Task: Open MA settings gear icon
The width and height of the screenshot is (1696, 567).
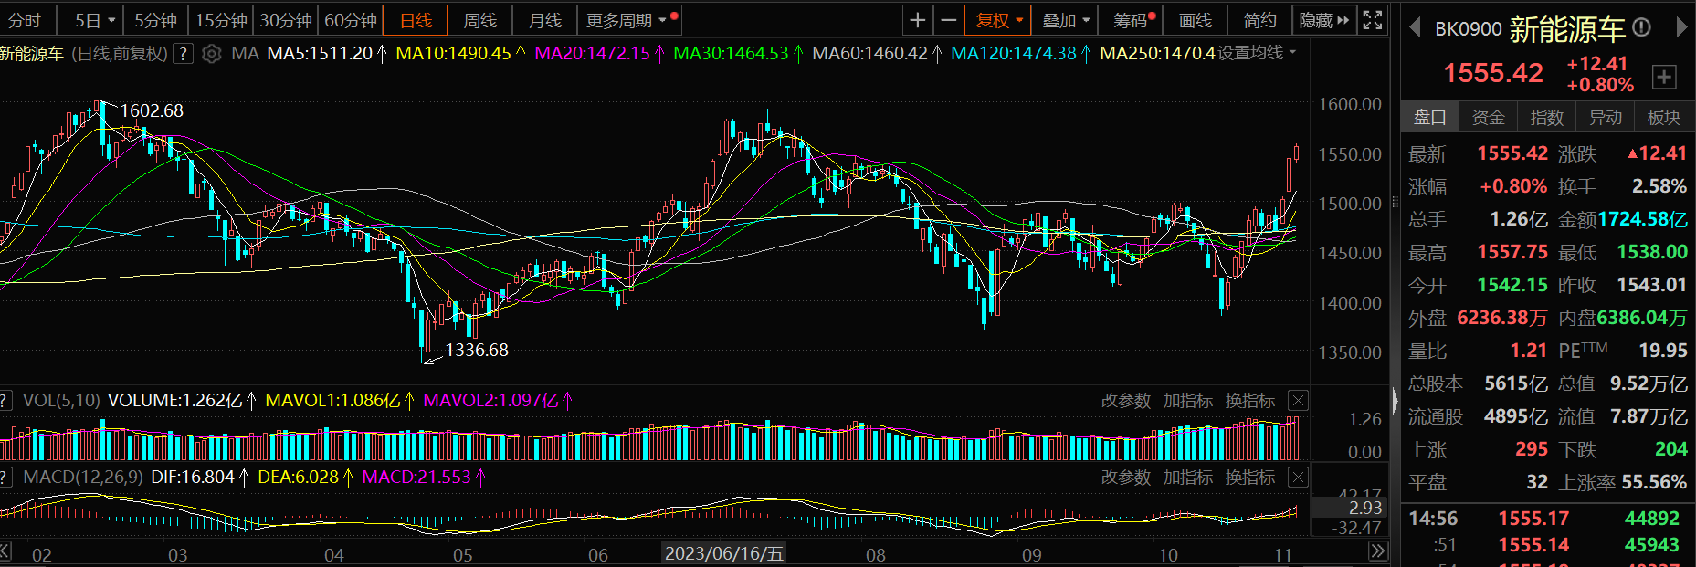Action: pos(211,54)
